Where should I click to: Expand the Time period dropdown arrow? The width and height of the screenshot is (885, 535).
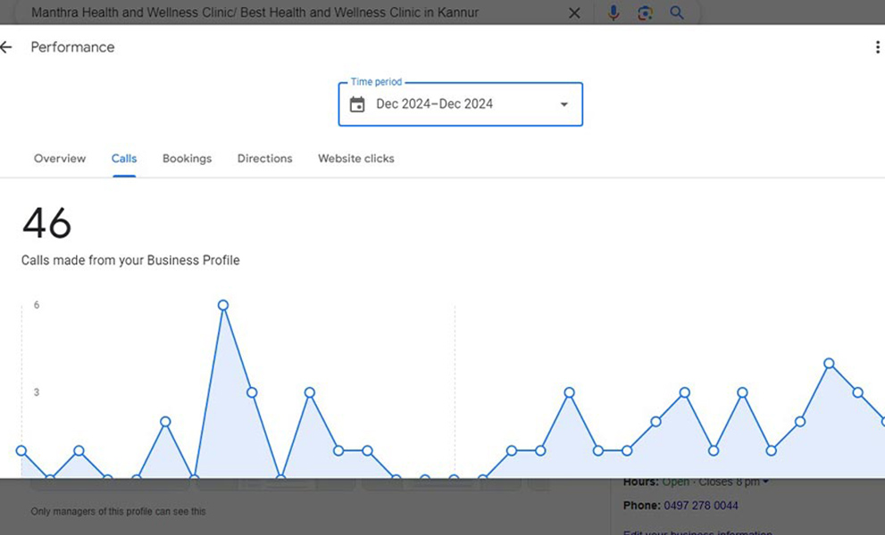[x=564, y=104]
